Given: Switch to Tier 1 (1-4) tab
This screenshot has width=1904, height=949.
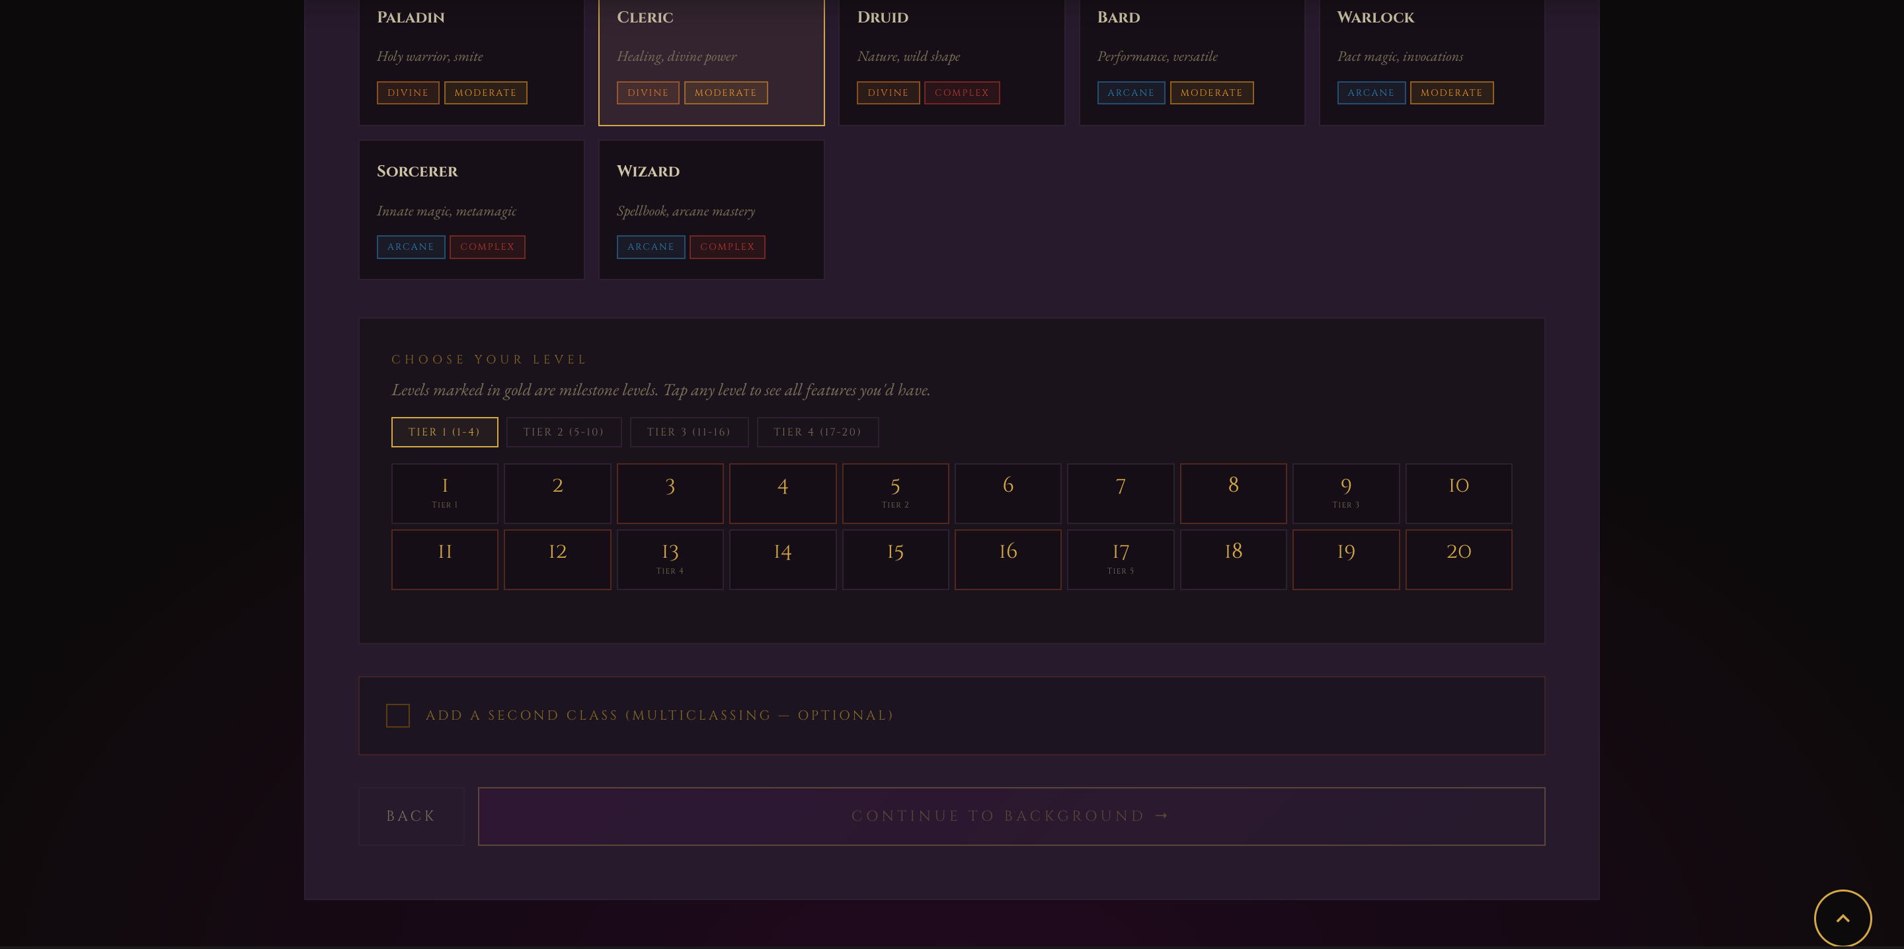Looking at the screenshot, I should [444, 432].
